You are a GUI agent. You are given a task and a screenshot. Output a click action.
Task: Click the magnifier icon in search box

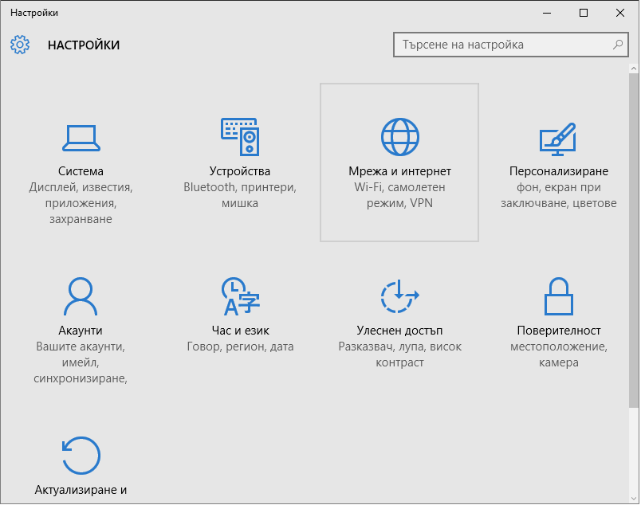618,44
